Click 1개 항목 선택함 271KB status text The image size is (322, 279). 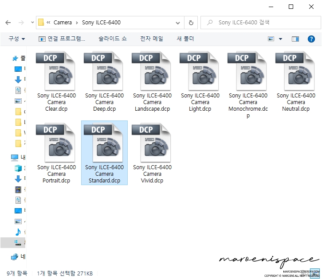click(65, 273)
